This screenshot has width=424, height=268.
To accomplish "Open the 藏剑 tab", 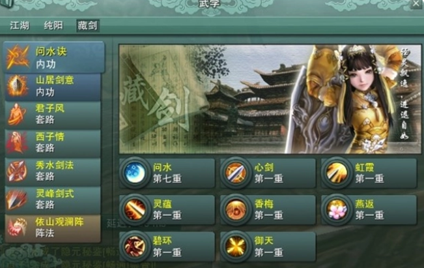I will [x=88, y=25].
